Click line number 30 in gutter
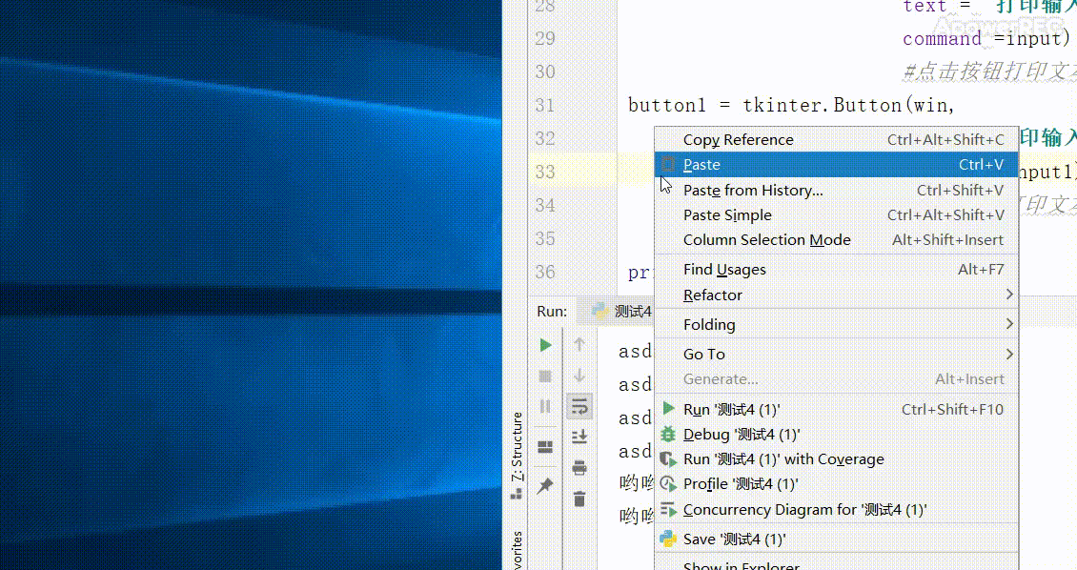 pos(544,71)
